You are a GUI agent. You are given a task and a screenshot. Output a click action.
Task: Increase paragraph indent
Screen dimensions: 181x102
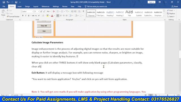(75, 11)
